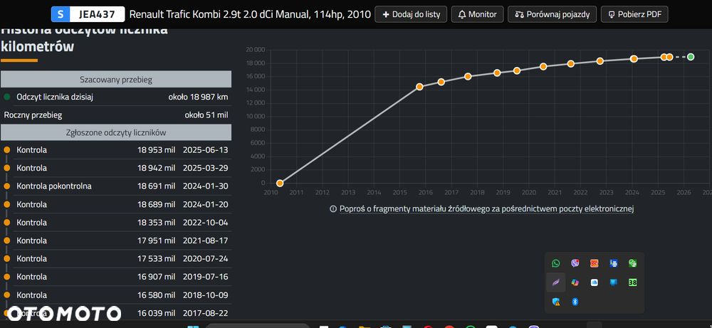Click the 2024-01-20 date cell
Screen dimensions: 712x328
pos(205,204)
